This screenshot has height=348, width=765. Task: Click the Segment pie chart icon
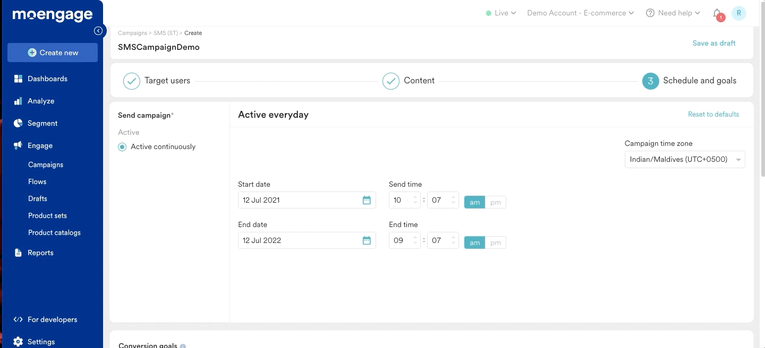point(18,123)
